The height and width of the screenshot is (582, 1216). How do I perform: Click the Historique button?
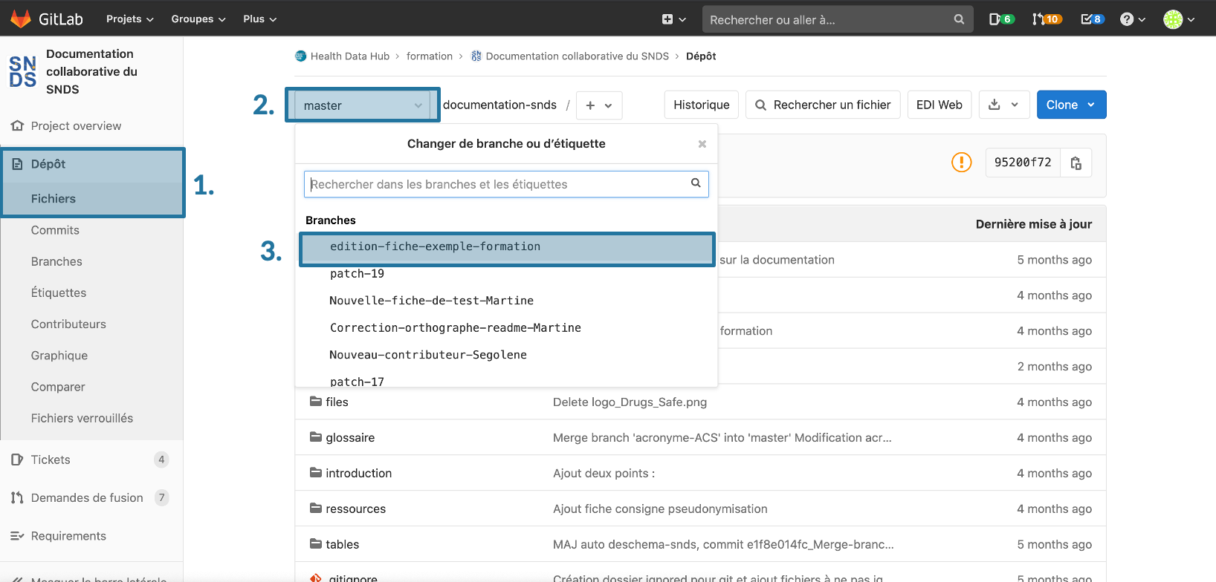[701, 105]
